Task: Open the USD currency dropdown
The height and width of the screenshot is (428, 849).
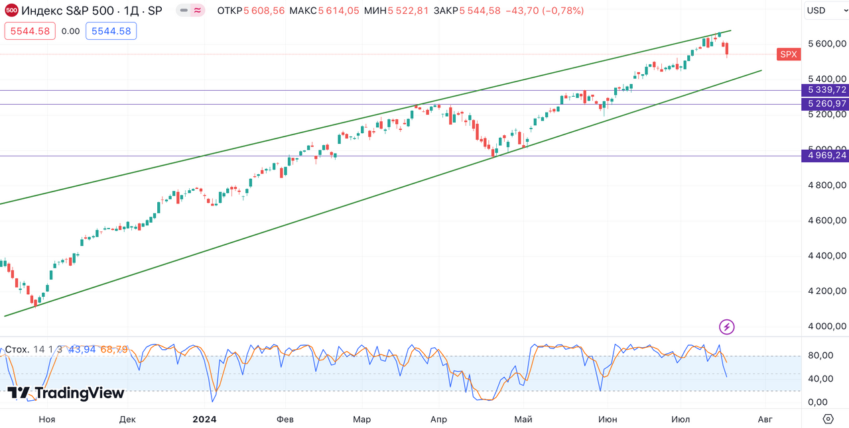Action: 825,11
